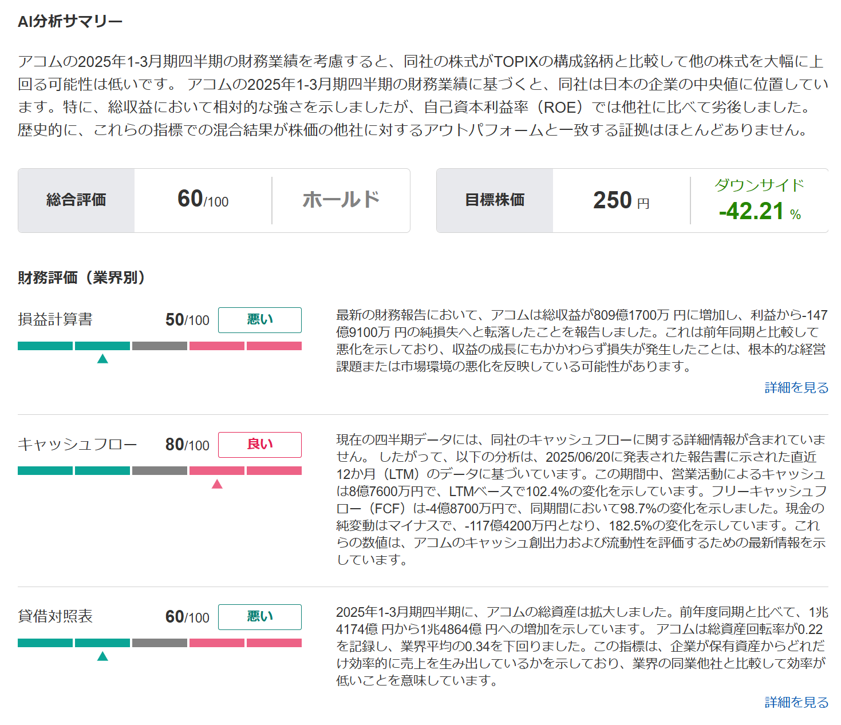Click the 50/100 score
Screen dimensions: 841x725
[x=187, y=320]
